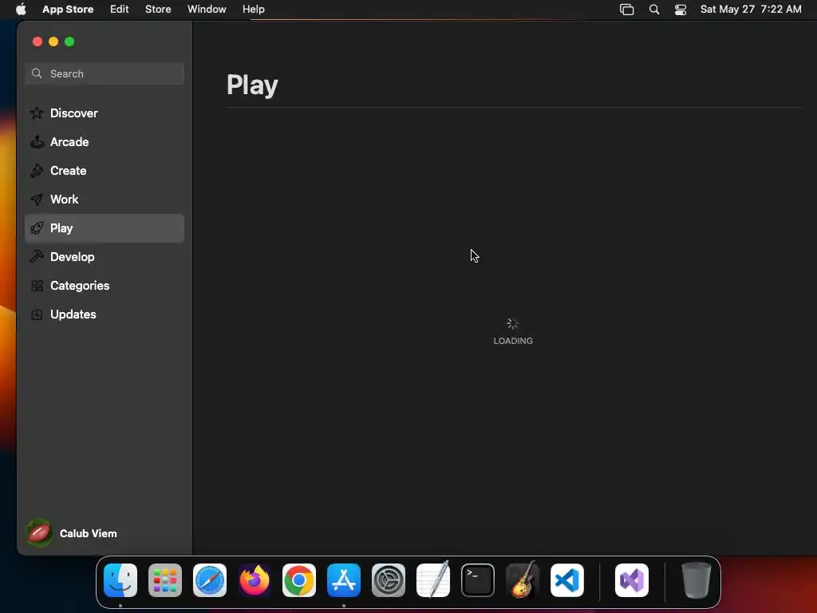Image resolution: width=817 pixels, height=613 pixels.
Task: Launch TextEdit from the Dock
Action: [x=433, y=579]
